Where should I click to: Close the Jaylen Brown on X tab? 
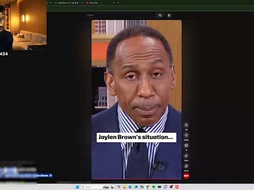pos(82,3)
